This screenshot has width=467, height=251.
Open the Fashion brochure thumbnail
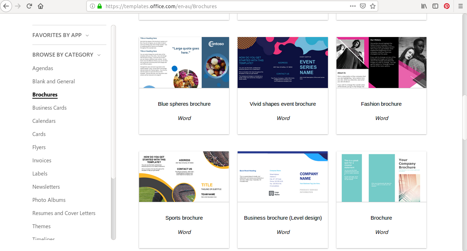tap(381, 63)
